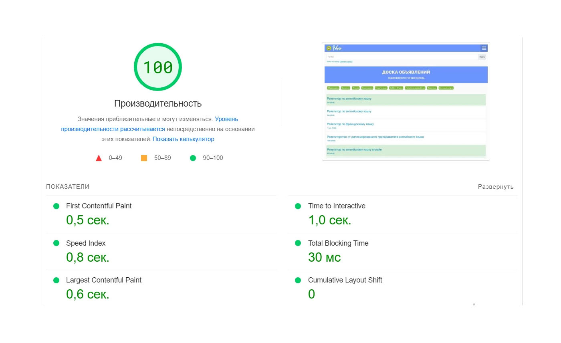The width and height of the screenshot is (561, 343).
Task: Expand the metrics using "Развернуть"
Action: [496, 187]
